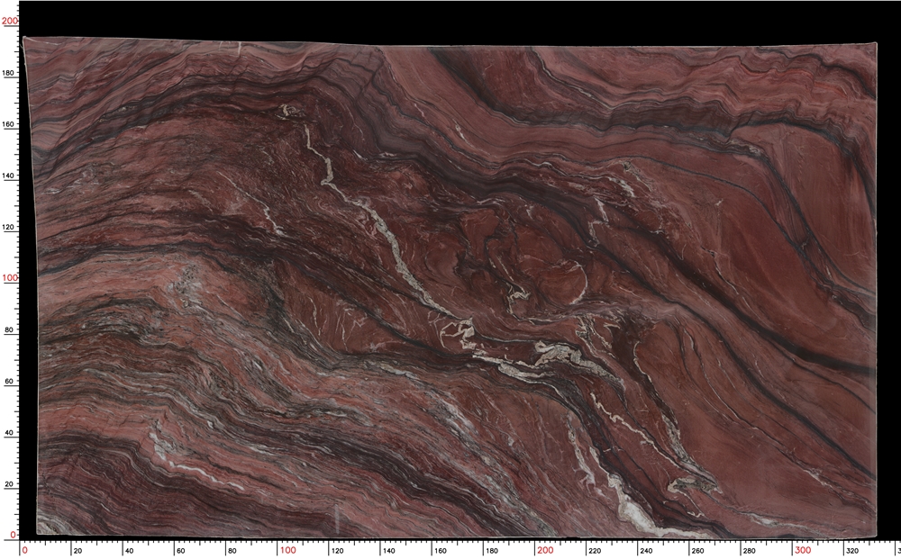901x559 pixels.
Task: Select the red 200 on horizontal ruler
Action: [x=545, y=550]
